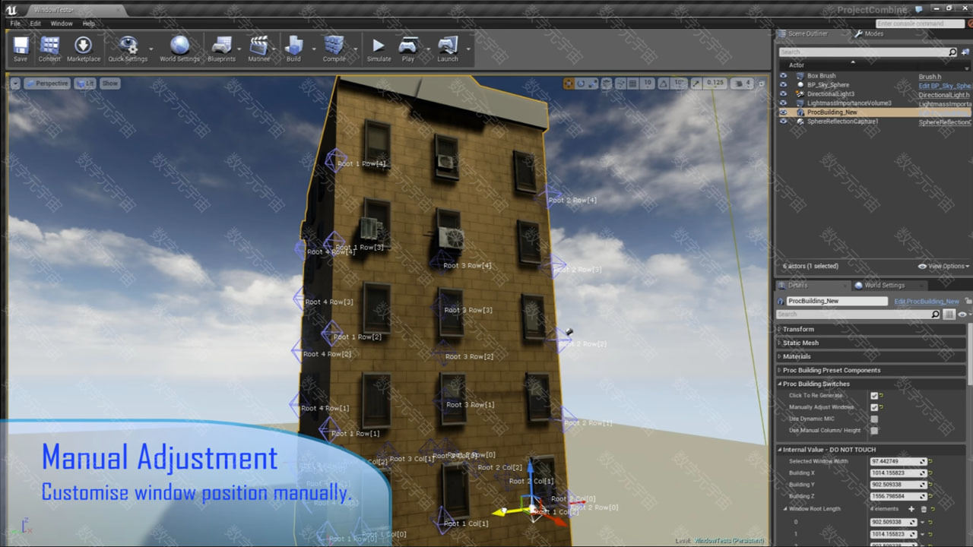Open the viewport Show menu
This screenshot has height=547, width=973.
110,84
